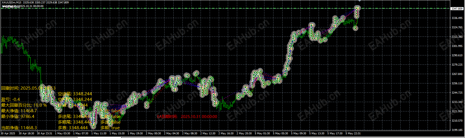Click the 3199.185 price axis label
Image resolution: width=465 pixels, height=138 pixels.
click(457, 130)
